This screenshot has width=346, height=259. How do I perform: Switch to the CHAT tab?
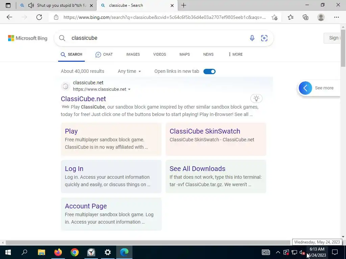pos(104,54)
